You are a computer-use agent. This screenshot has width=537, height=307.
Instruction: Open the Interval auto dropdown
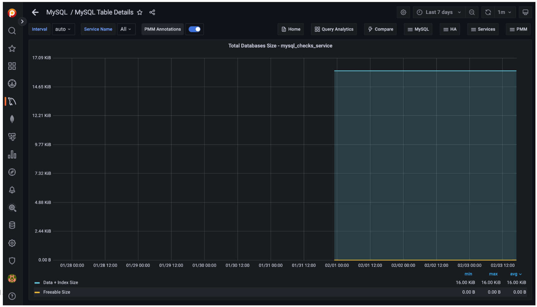pos(63,29)
